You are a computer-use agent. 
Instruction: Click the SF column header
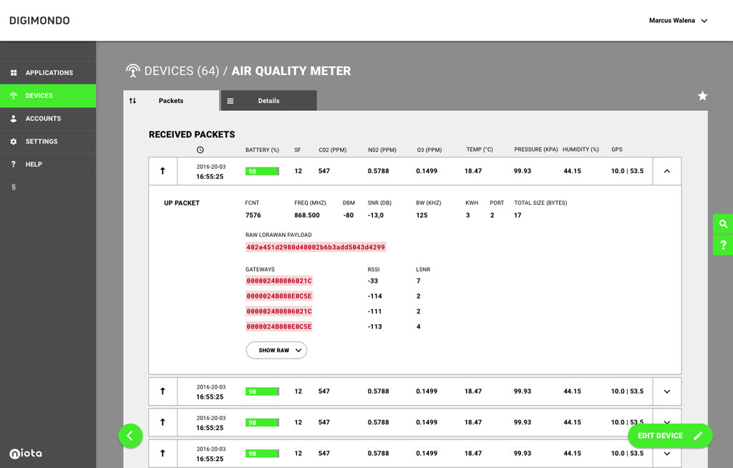[x=298, y=150]
